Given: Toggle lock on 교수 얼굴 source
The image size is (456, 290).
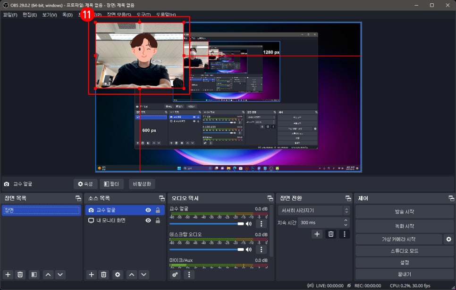Looking at the screenshot, I should point(158,210).
